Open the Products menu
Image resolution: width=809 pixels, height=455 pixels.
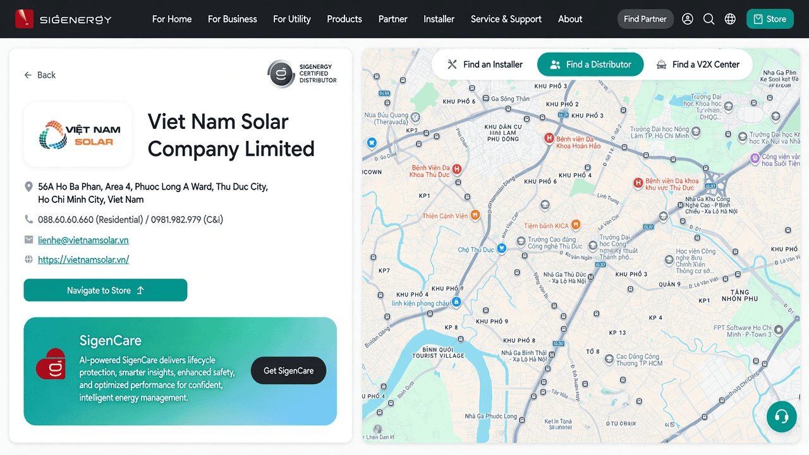tap(344, 19)
